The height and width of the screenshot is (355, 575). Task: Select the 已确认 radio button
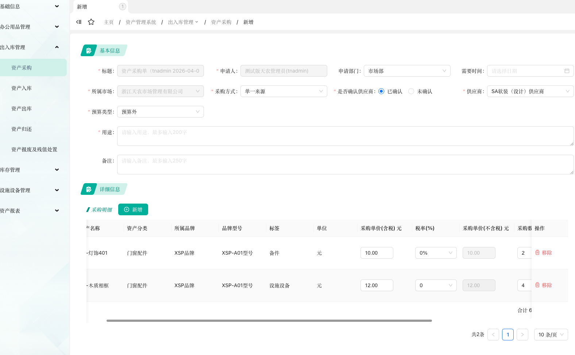tap(381, 91)
